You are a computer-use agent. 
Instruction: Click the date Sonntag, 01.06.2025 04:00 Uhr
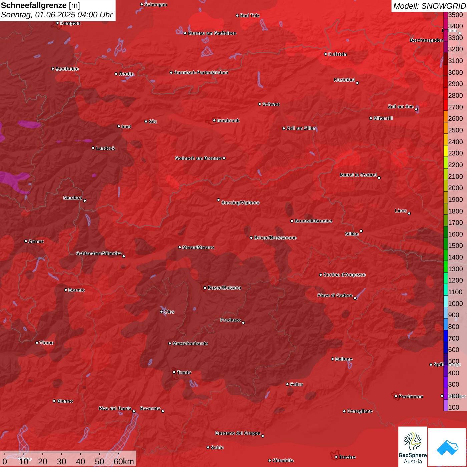57,15
